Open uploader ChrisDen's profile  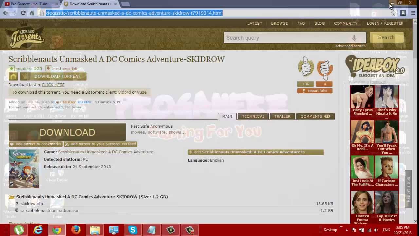(x=68, y=102)
